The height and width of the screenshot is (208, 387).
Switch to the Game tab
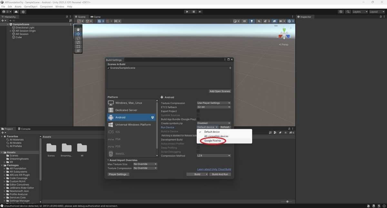pos(95,17)
